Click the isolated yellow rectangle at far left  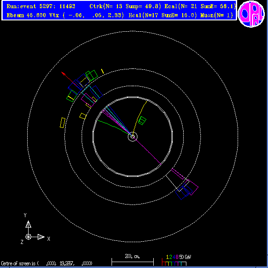(63, 122)
